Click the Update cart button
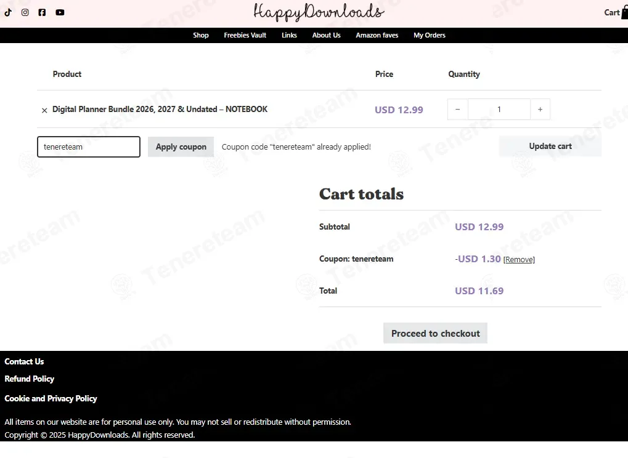628x458 pixels. (x=550, y=147)
